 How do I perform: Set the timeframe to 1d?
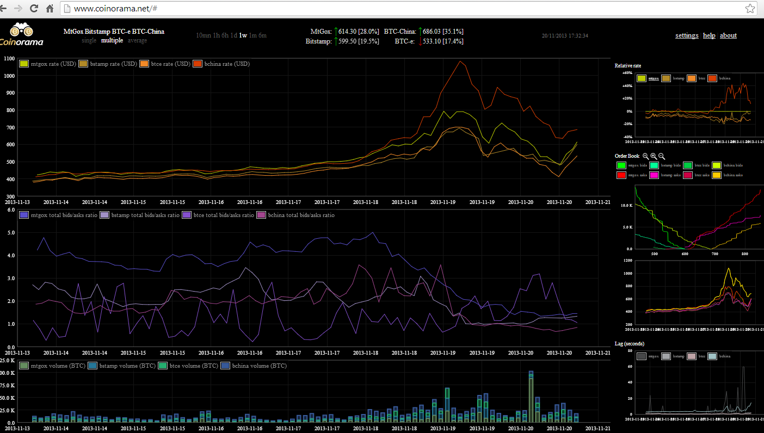click(234, 36)
